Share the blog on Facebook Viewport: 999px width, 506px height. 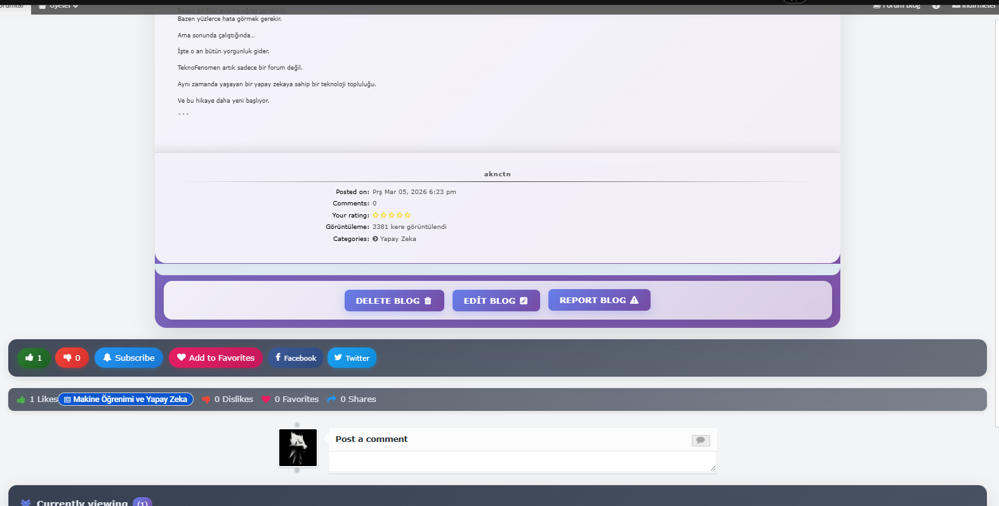(295, 358)
